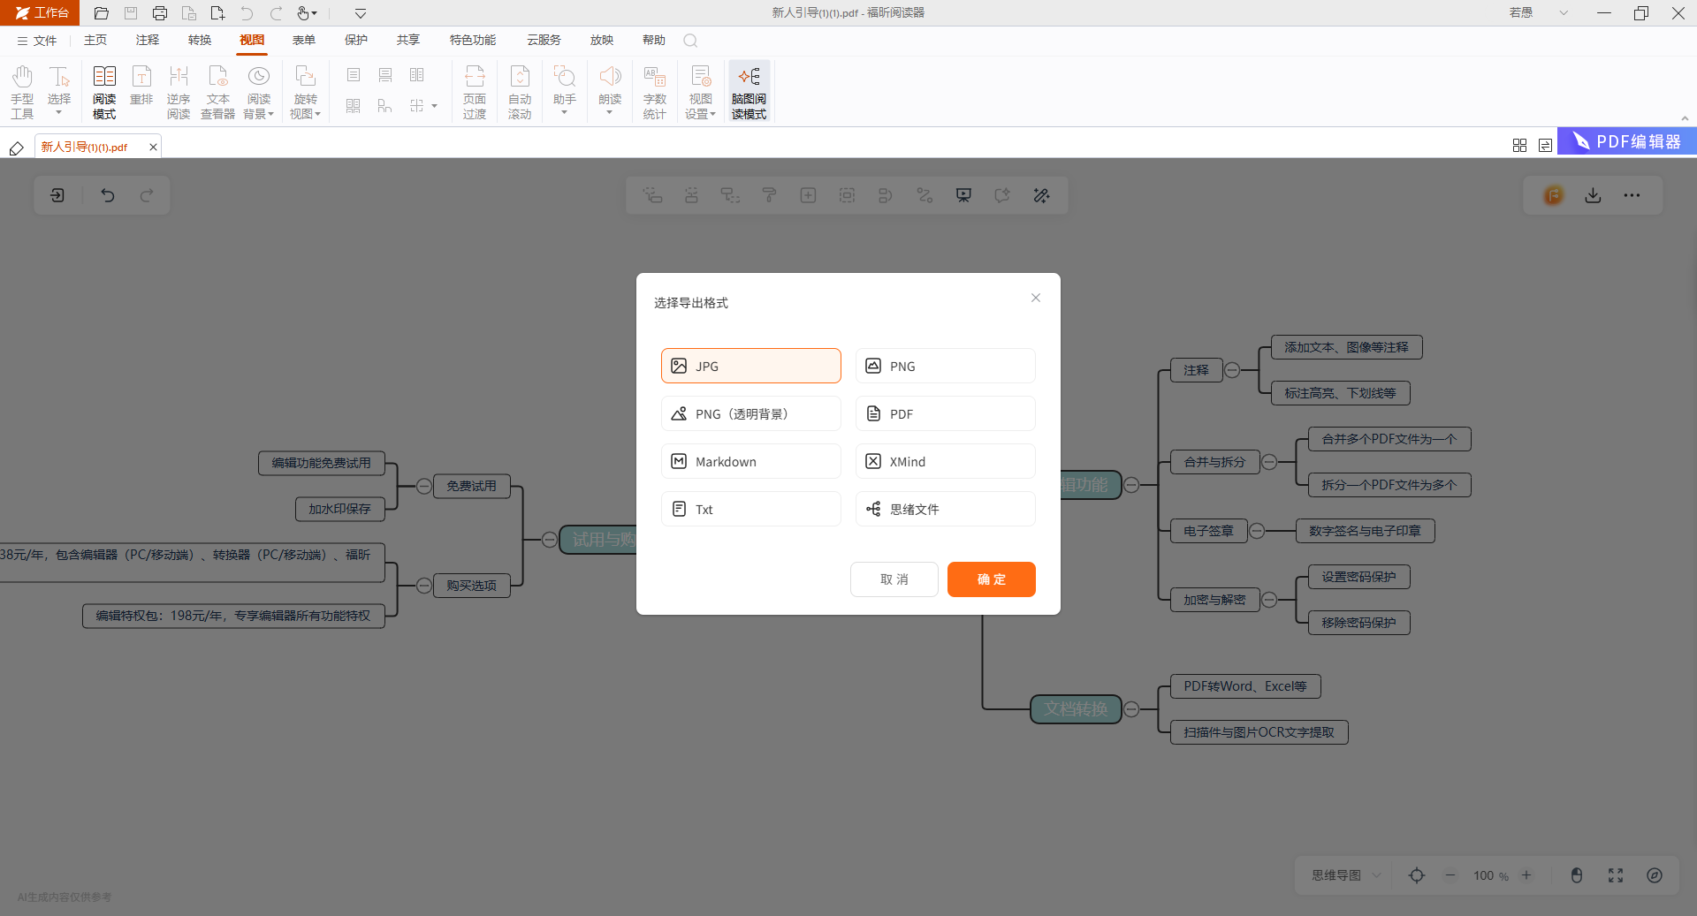Toggle 脑图阅读模式 mind map mode

point(749,91)
